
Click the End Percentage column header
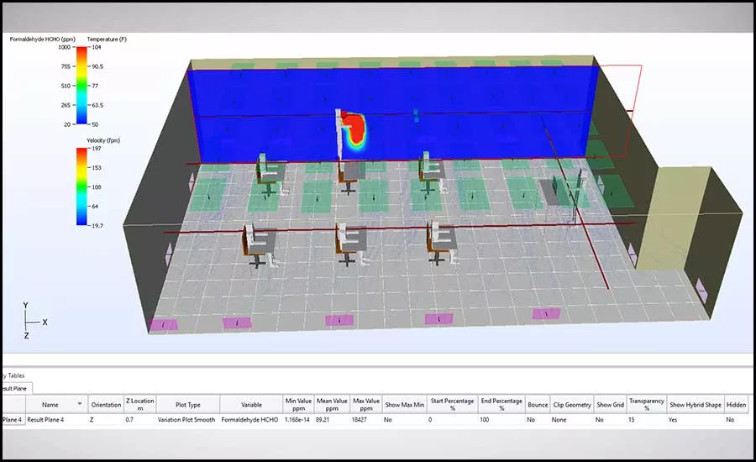click(x=501, y=405)
